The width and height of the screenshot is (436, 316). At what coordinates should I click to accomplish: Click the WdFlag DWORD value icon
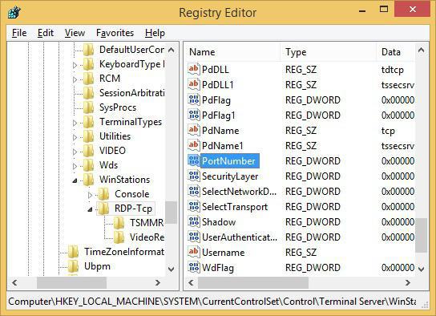pos(193,267)
